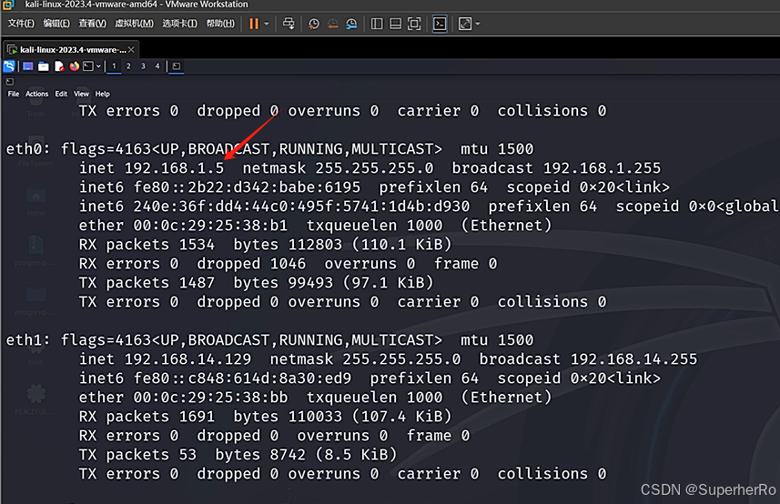Screen dimensions: 780x504
Task: Click the eth0 MAC address 00:0c:29:25:38:b1
Action: click(x=210, y=226)
